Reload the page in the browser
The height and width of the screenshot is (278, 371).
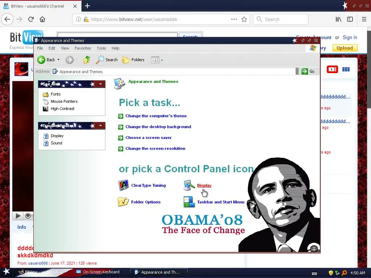pos(31,19)
